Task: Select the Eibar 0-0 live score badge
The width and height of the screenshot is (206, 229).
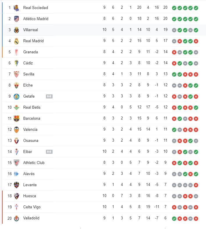Action: pos(49,152)
